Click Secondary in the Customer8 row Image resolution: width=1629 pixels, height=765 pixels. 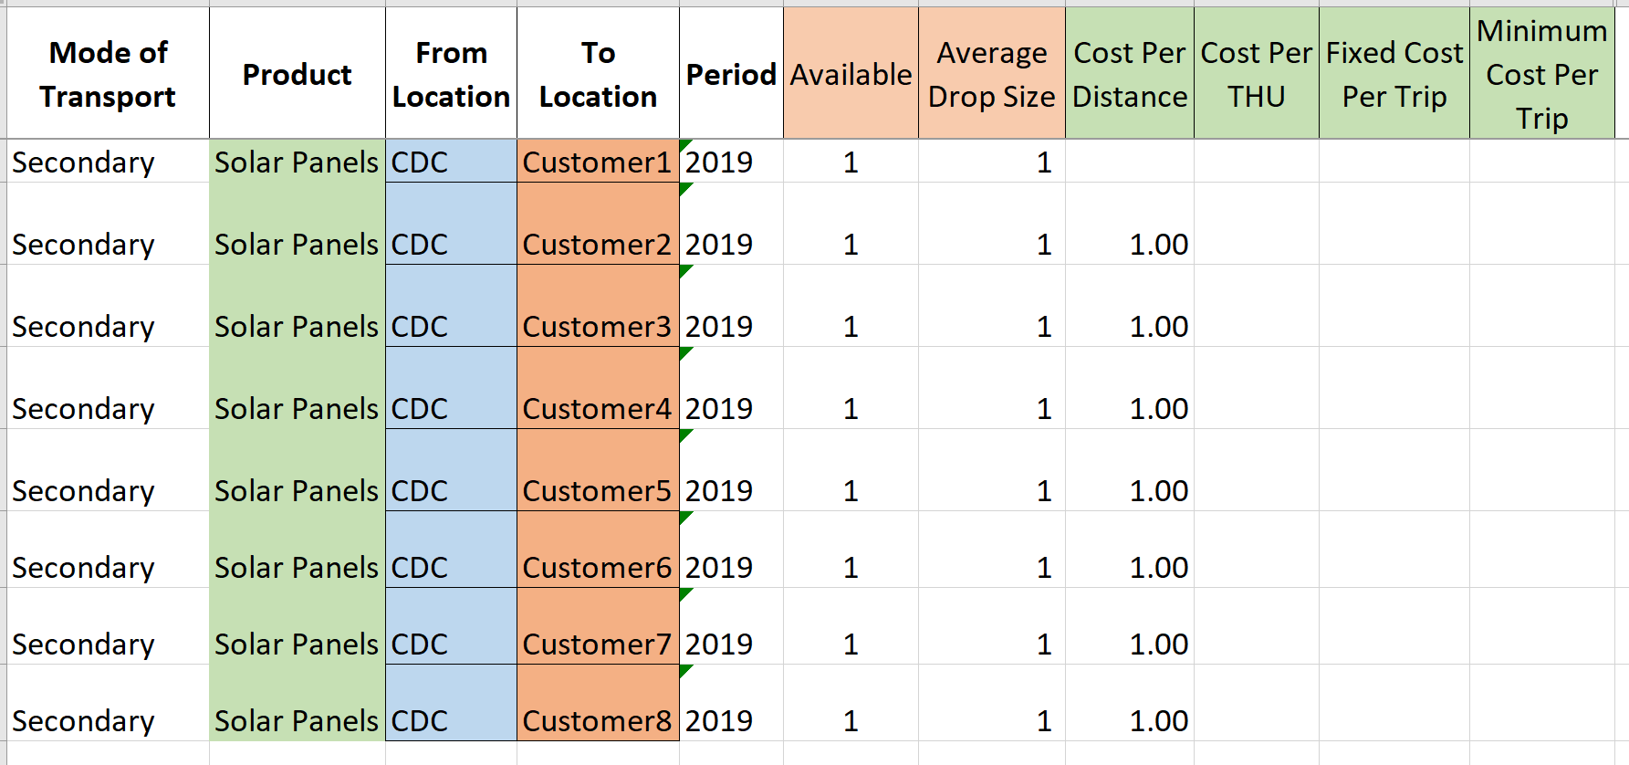[x=109, y=703]
